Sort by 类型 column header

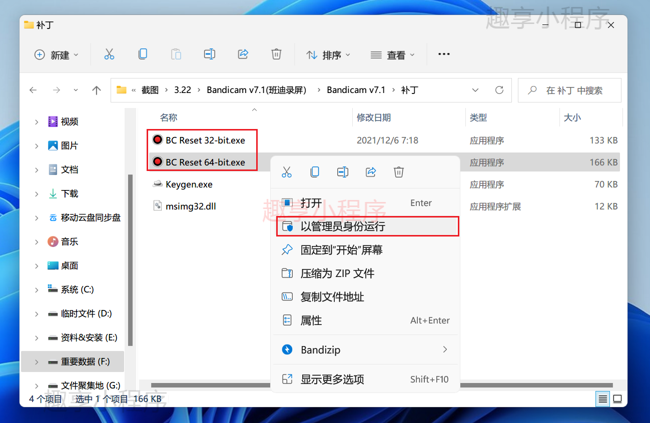[x=478, y=117]
